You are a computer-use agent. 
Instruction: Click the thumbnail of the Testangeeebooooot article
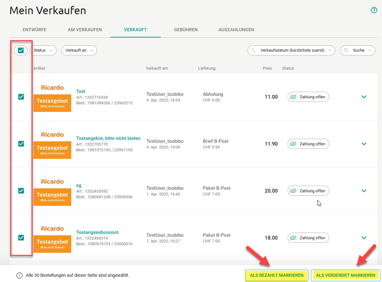click(x=52, y=238)
